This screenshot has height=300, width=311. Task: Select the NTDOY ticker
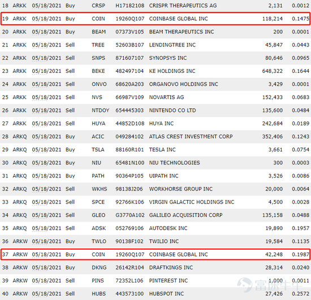click(100, 110)
